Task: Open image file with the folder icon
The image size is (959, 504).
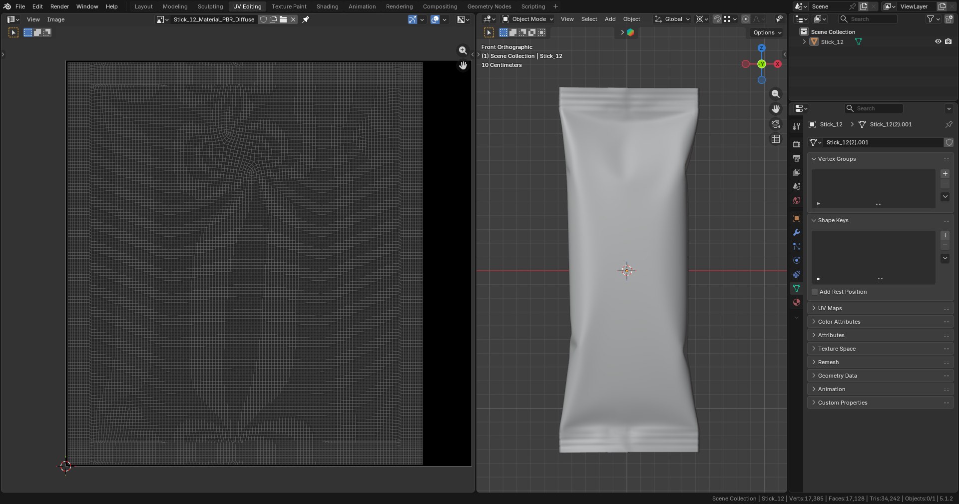Action: click(x=283, y=19)
